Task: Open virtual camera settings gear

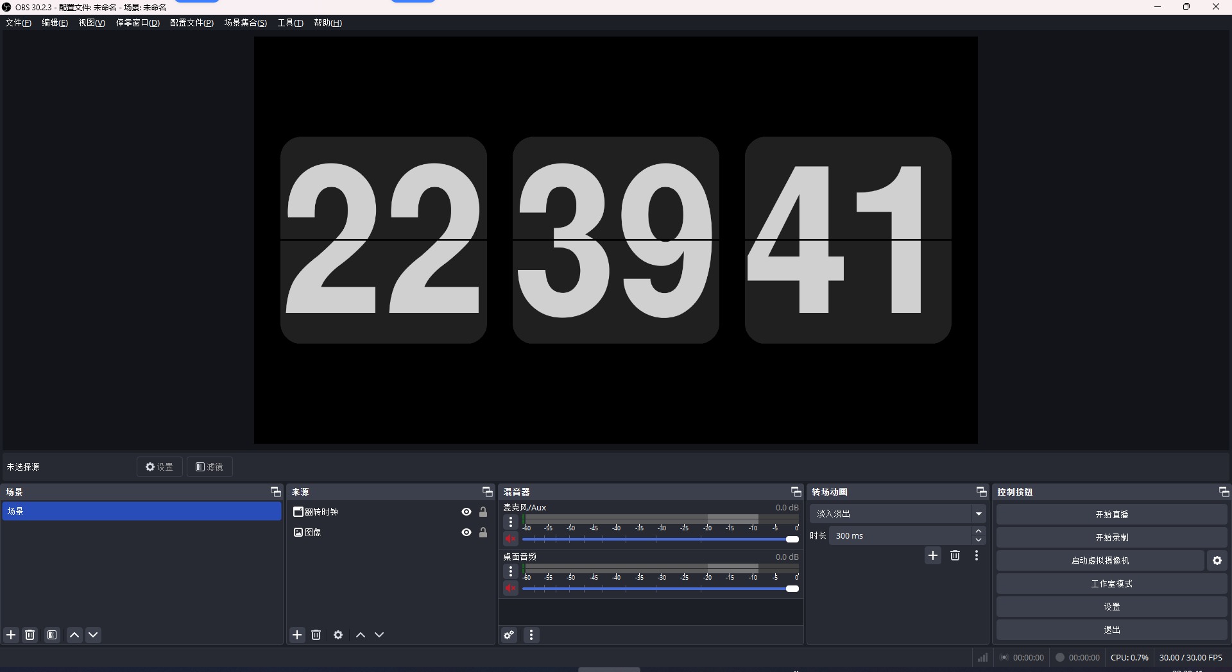Action: [x=1217, y=560]
